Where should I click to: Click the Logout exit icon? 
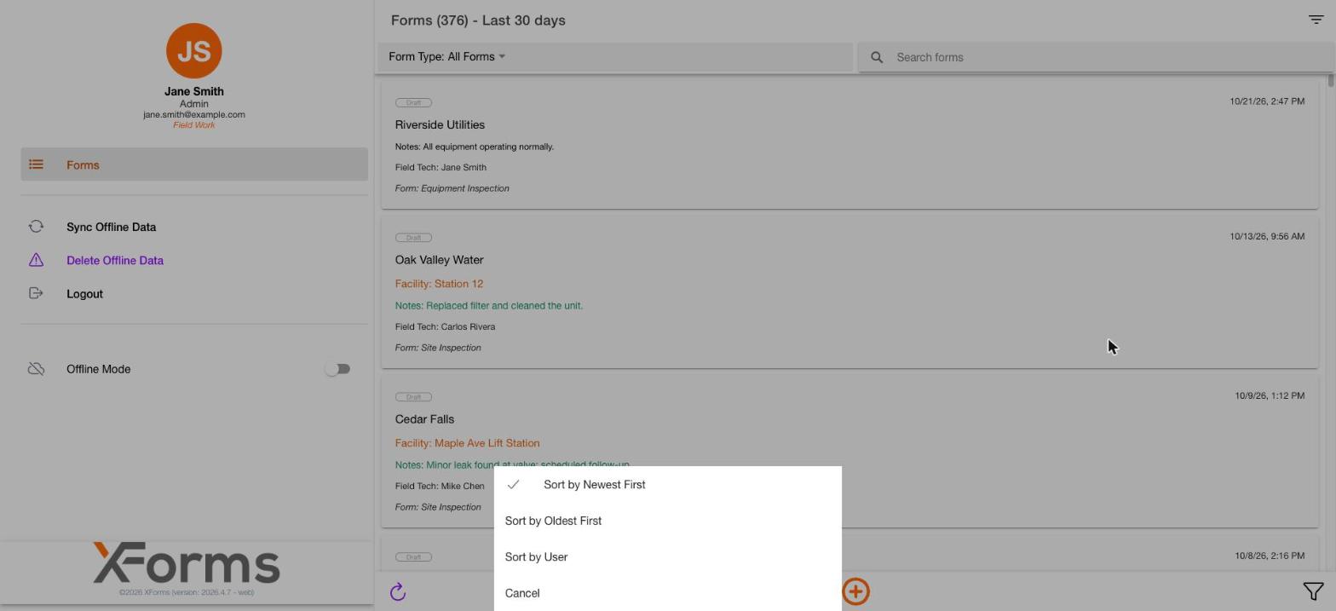pos(36,293)
